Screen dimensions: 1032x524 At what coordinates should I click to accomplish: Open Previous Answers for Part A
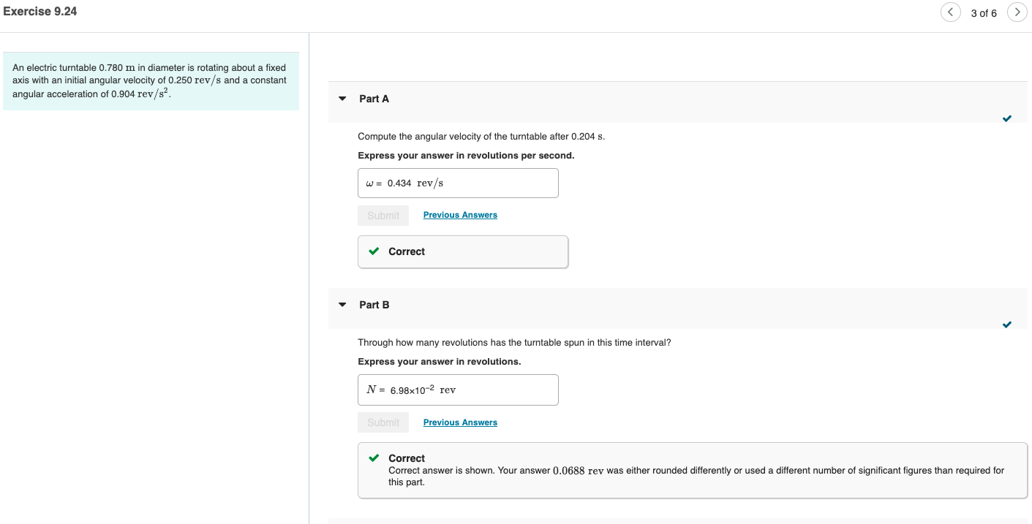point(460,215)
